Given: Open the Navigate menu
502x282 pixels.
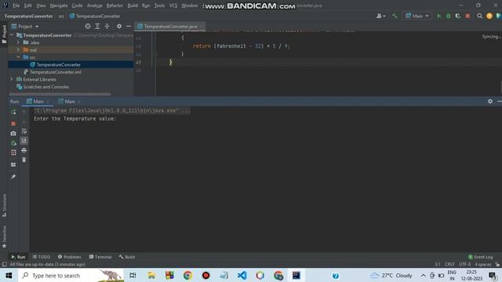Looking at the screenshot, I should click(59, 5).
